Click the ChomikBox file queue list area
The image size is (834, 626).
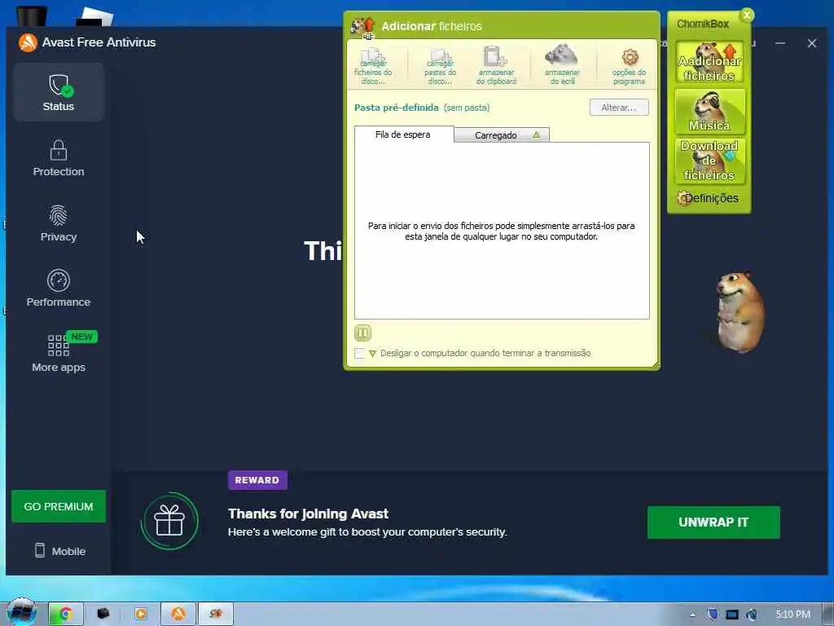502,231
